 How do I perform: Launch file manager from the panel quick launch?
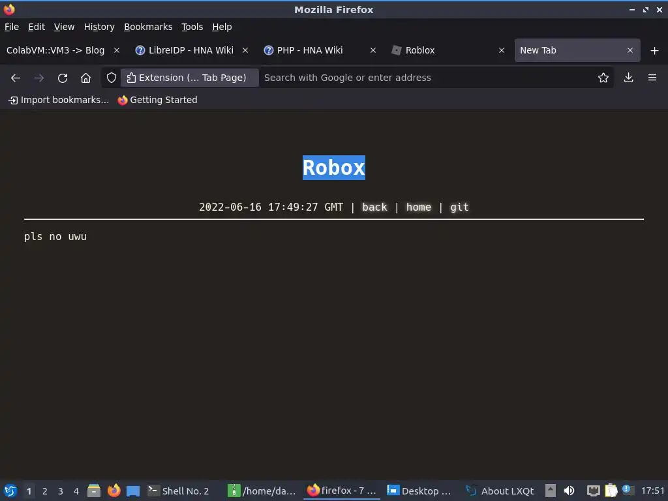tap(94, 491)
